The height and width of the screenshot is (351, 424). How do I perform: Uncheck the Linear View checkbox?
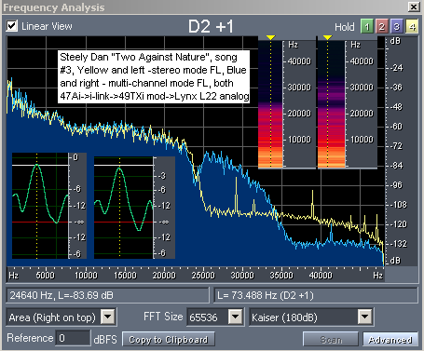click(x=12, y=26)
